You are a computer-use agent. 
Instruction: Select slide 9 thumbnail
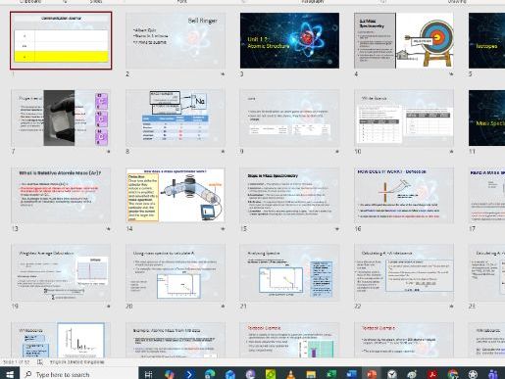(289, 118)
